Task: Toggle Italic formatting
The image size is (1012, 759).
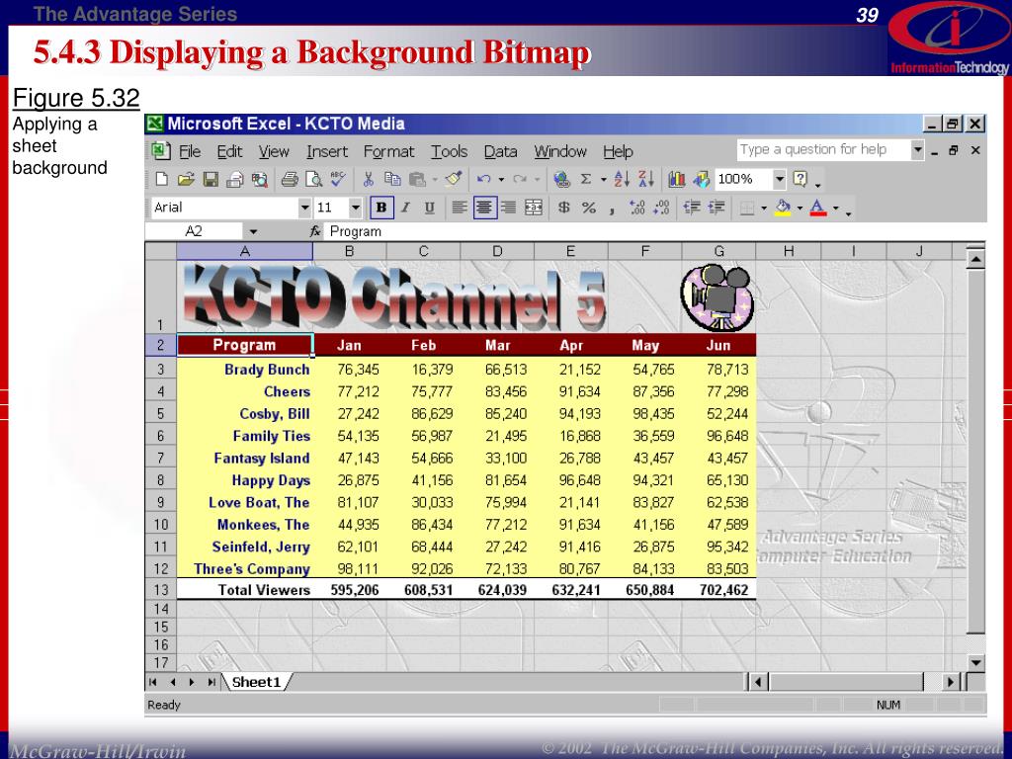Action: coord(405,208)
